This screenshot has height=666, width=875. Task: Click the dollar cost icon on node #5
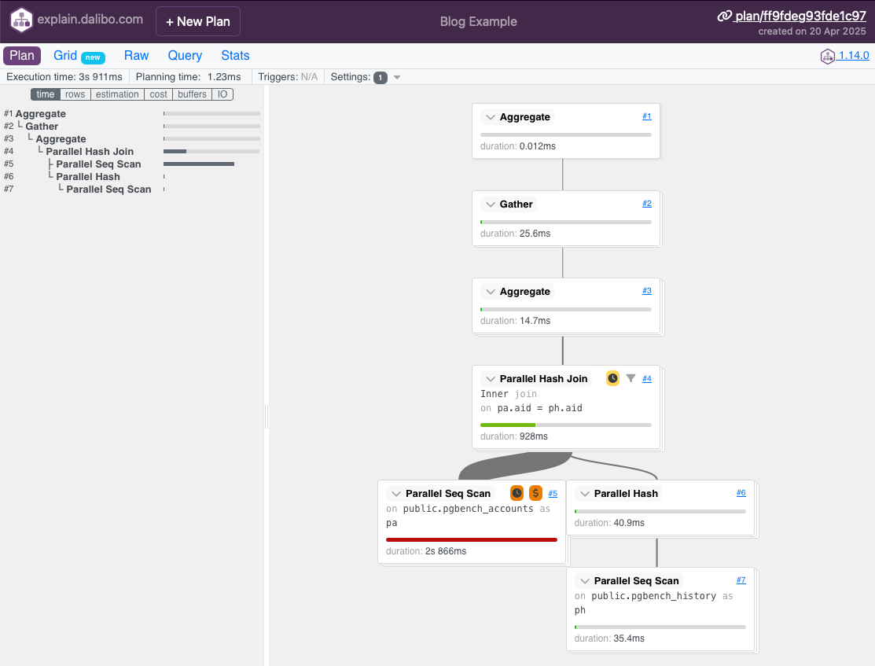pos(535,493)
